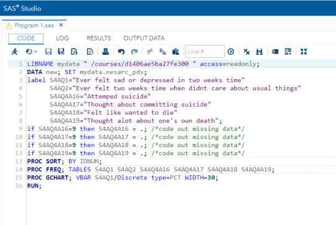Paste from clipboard icon
This screenshot has width=336, height=225.
tap(175, 52)
